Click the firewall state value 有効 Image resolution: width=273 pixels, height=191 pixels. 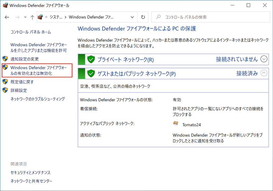tap(177, 100)
